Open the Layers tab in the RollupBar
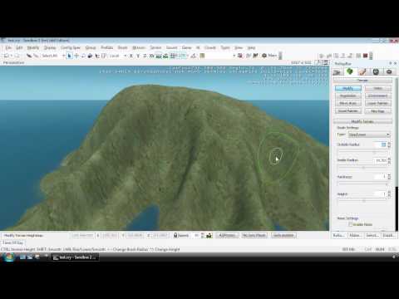 pos(389,72)
